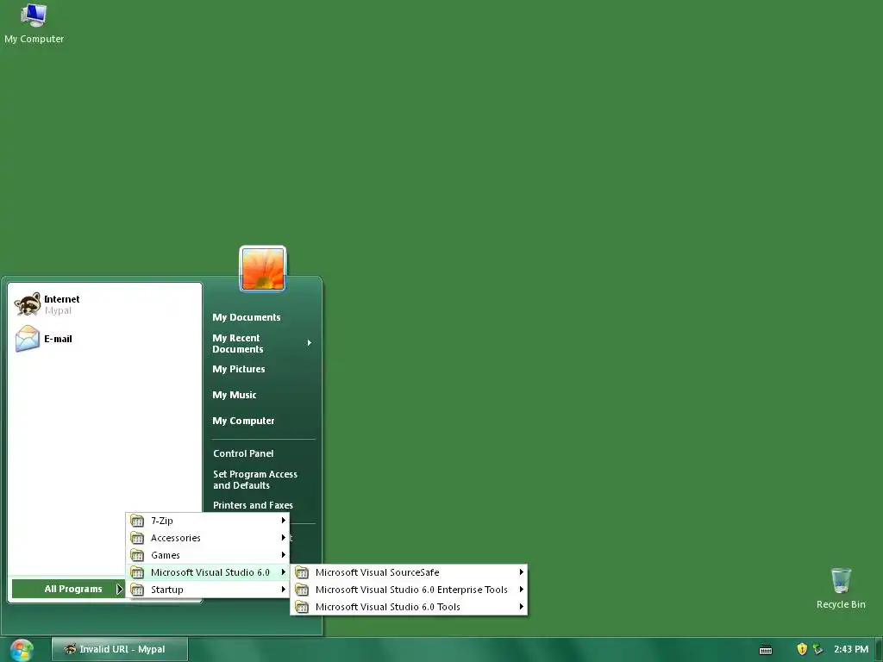The image size is (883, 662).
Task: Expand the My Recent Documents arrow
Action: pos(310,343)
